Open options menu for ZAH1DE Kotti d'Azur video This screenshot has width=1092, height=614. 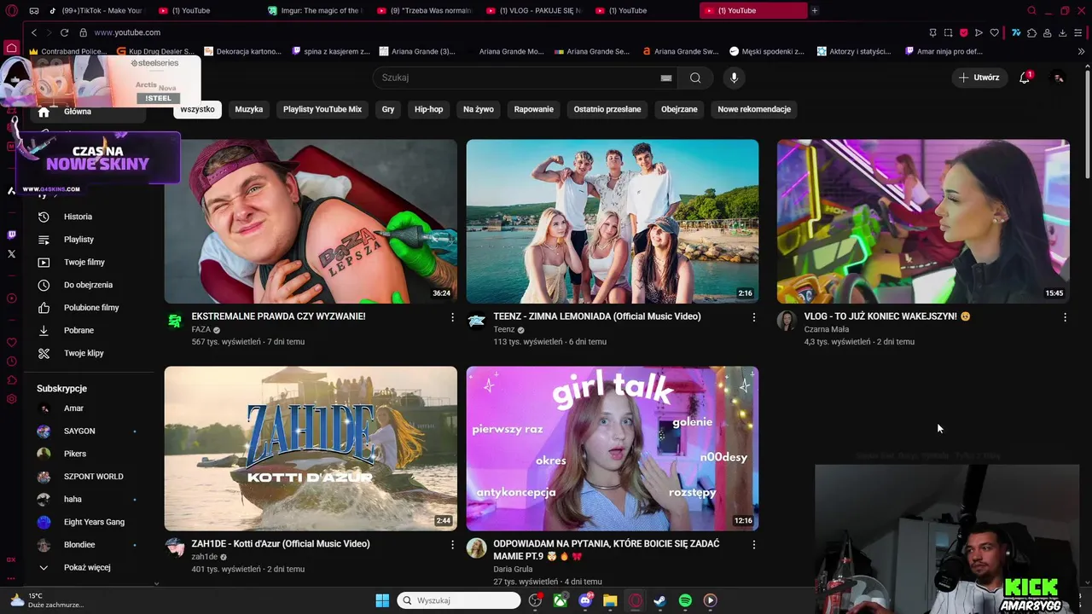[x=452, y=544]
